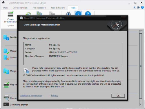Viewport: 145px width, 109px height.
Task: Open the File operation tab
Action: [39, 8]
